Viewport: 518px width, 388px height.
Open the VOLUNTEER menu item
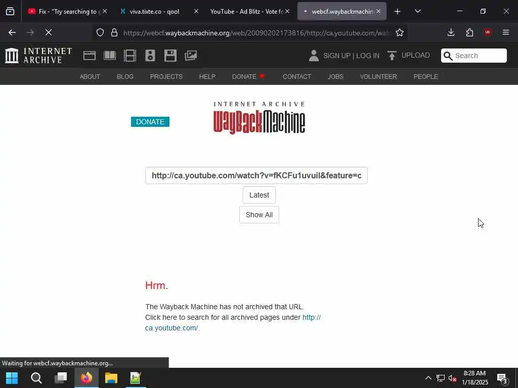[378, 77]
